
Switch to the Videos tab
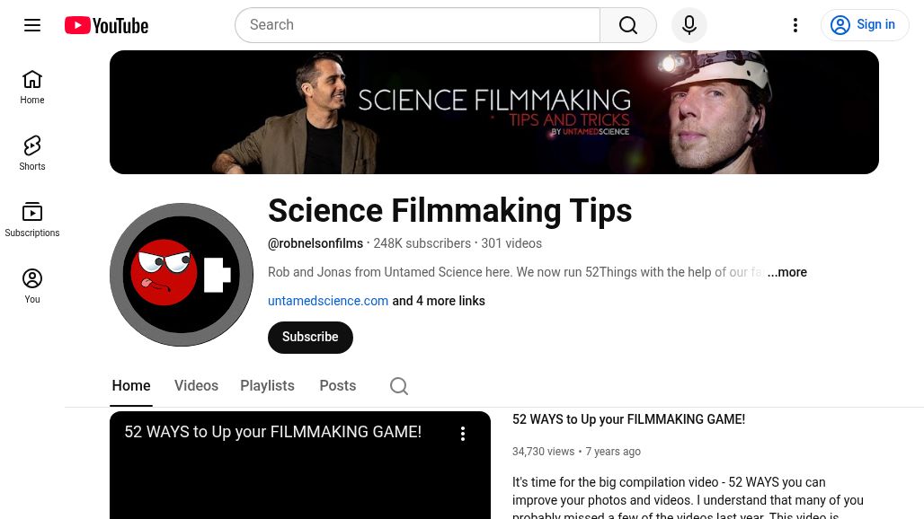[196, 386]
